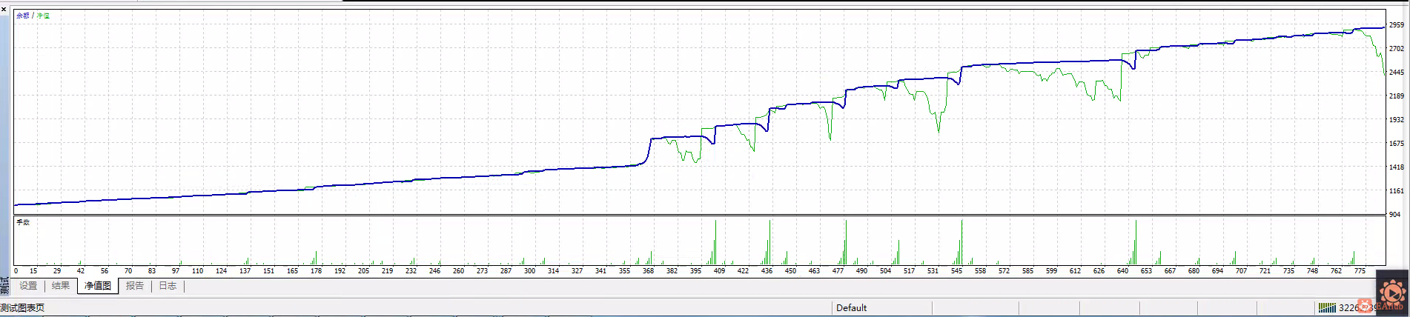
Task: Click the 手数 label of the lower chart
Action: [x=23, y=222]
